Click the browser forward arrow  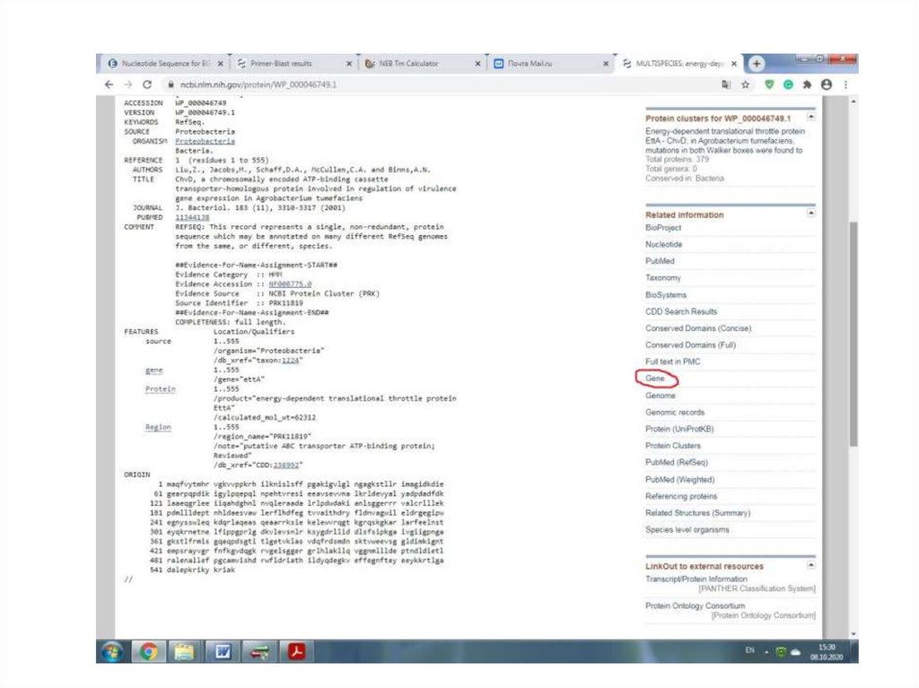(127, 84)
